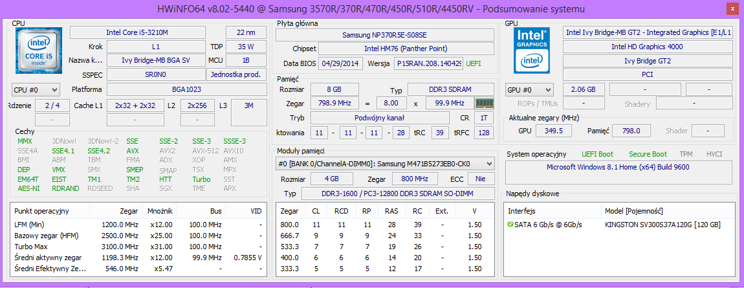Click the Intel Core i5 CPU logo
Screen dimensions: 744x288
click(x=38, y=50)
